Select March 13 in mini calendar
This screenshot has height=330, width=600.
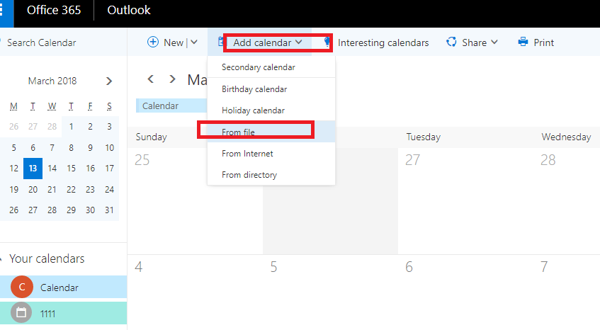(x=33, y=169)
